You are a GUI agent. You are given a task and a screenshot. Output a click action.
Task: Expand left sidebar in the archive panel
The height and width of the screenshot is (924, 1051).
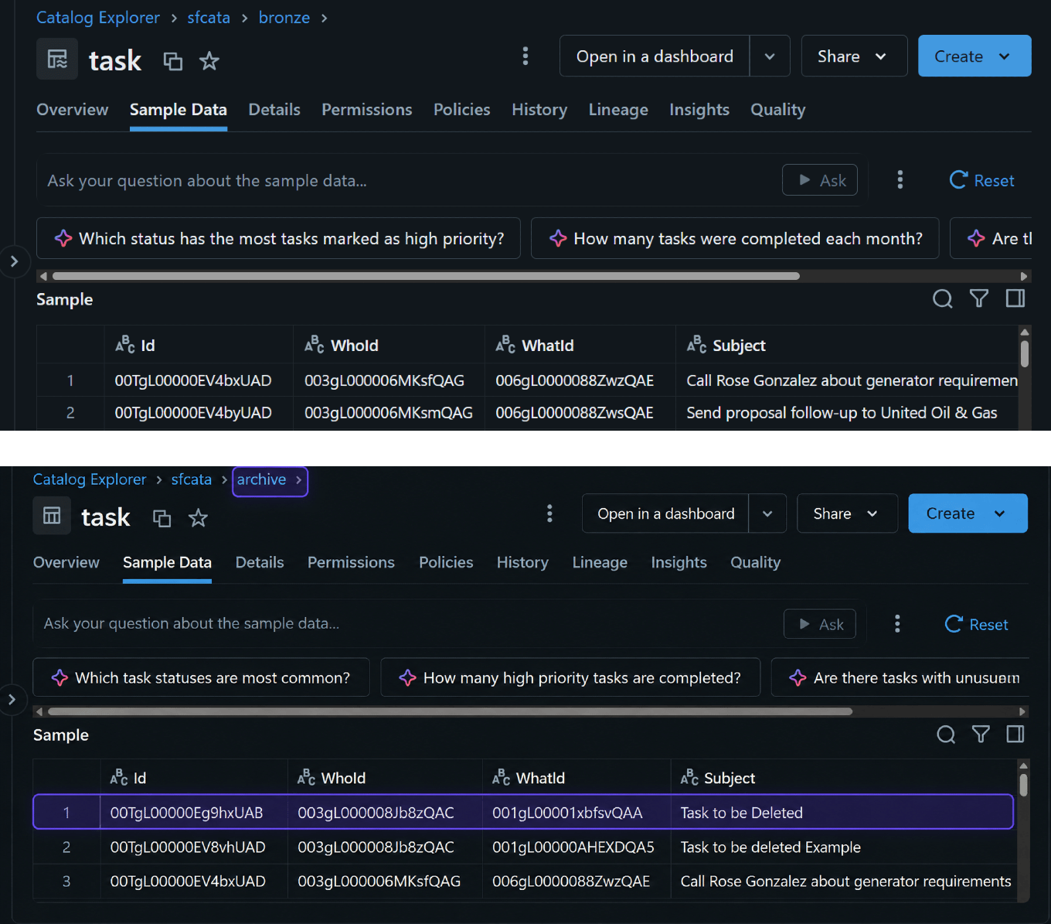pos(12,700)
